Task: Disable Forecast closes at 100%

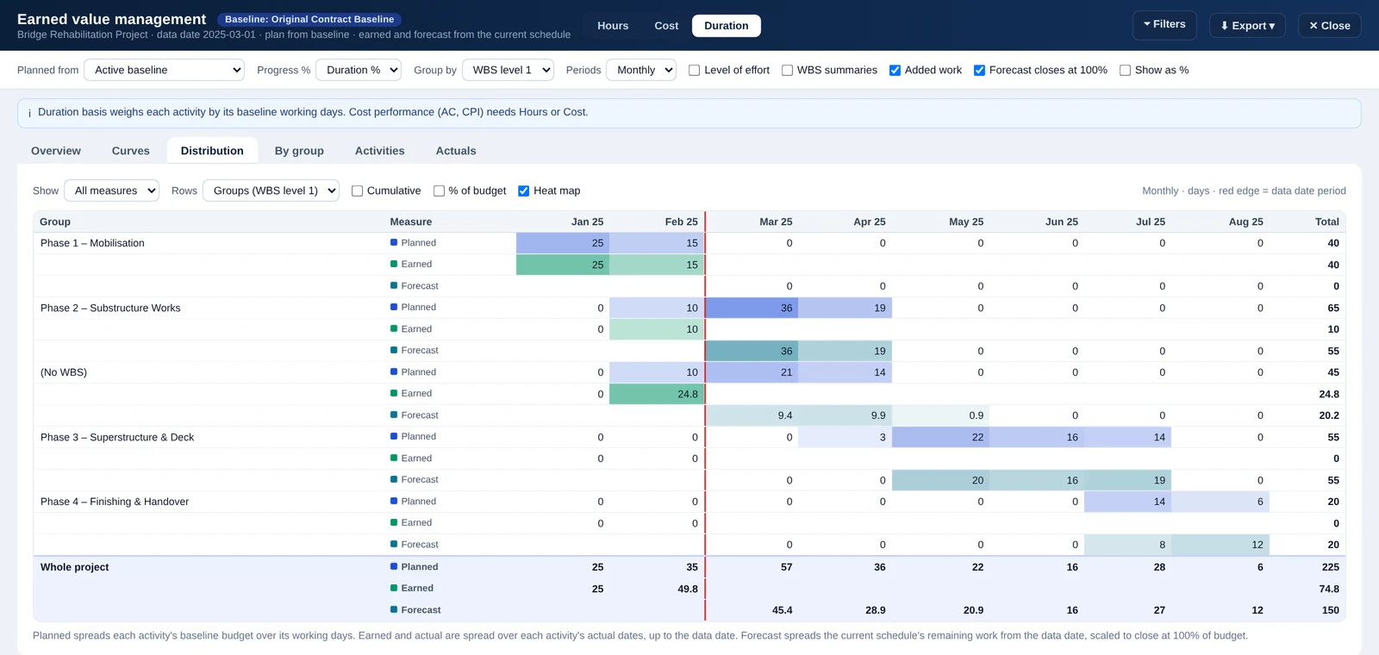Action: point(980,71)
